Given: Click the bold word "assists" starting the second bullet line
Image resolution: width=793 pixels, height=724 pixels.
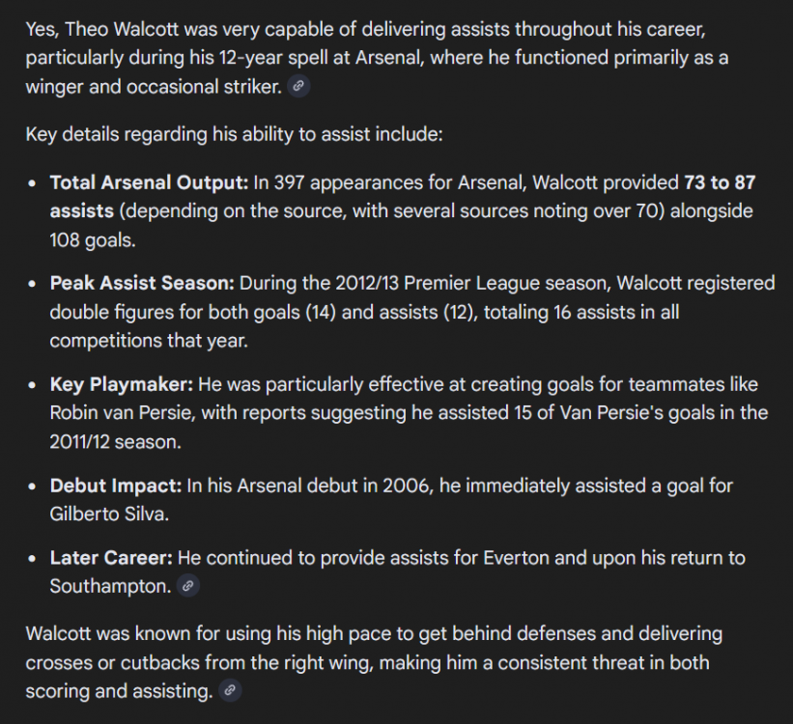Looking at the screenshot, I should pos(82,211).
